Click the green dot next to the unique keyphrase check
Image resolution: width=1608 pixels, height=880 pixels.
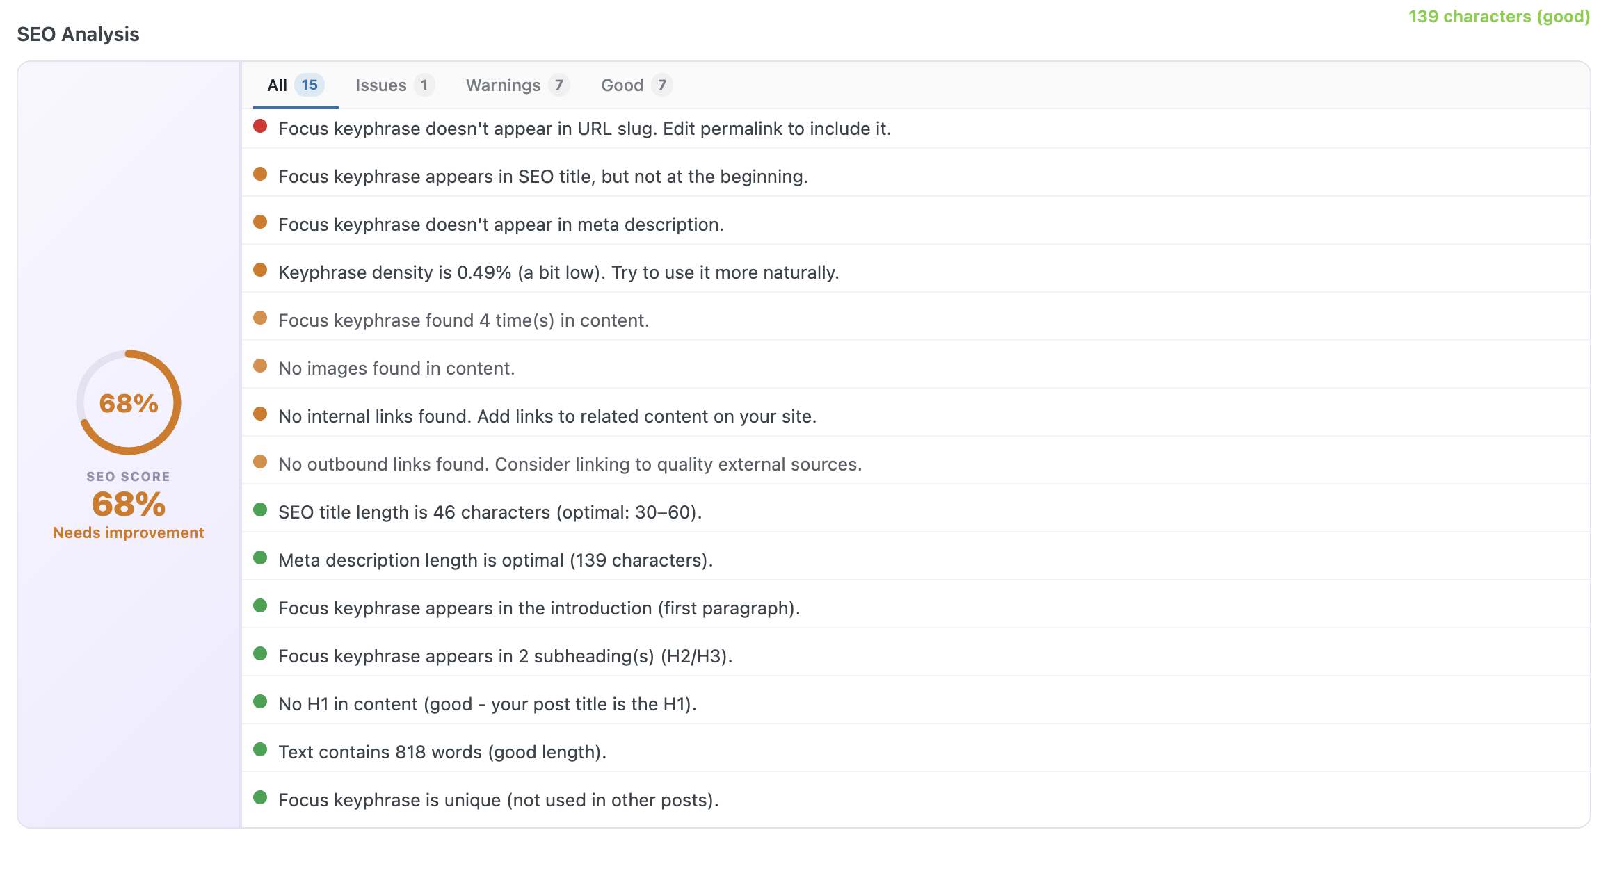pos(261,798)
